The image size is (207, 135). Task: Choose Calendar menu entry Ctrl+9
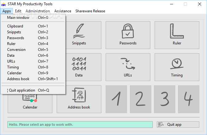[33, 73]
